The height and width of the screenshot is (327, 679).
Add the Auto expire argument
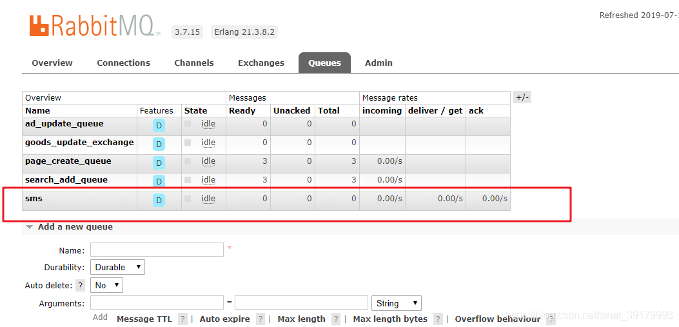225,319
